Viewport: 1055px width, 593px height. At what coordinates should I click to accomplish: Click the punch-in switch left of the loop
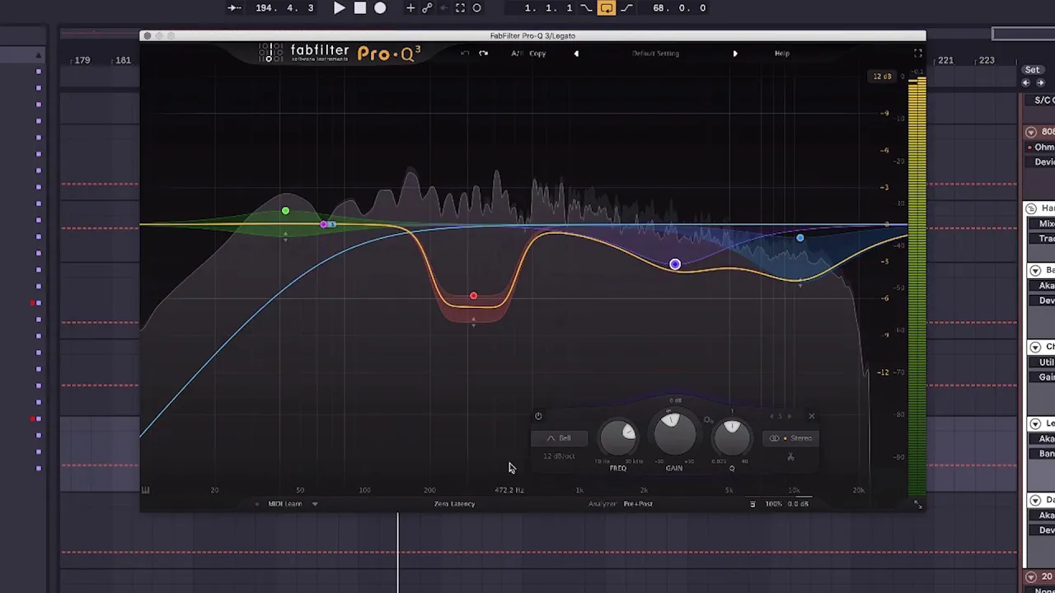click(x=586, y=8)
